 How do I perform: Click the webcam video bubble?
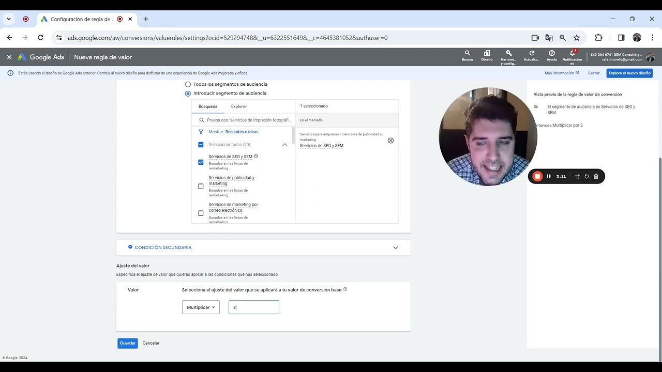(x=488, y=137)
